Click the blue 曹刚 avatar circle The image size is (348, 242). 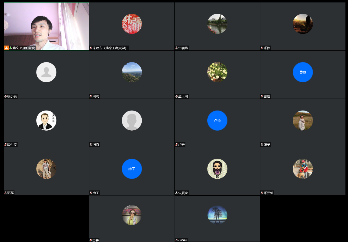[x=303, y=72]
